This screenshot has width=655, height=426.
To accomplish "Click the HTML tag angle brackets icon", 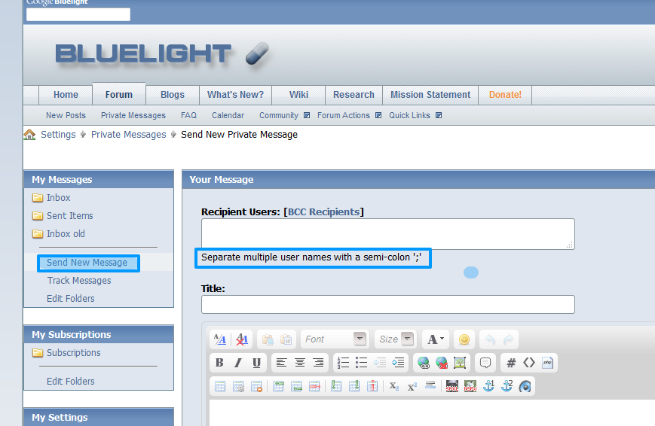I will pyautogui.click(x=529, y=363).
